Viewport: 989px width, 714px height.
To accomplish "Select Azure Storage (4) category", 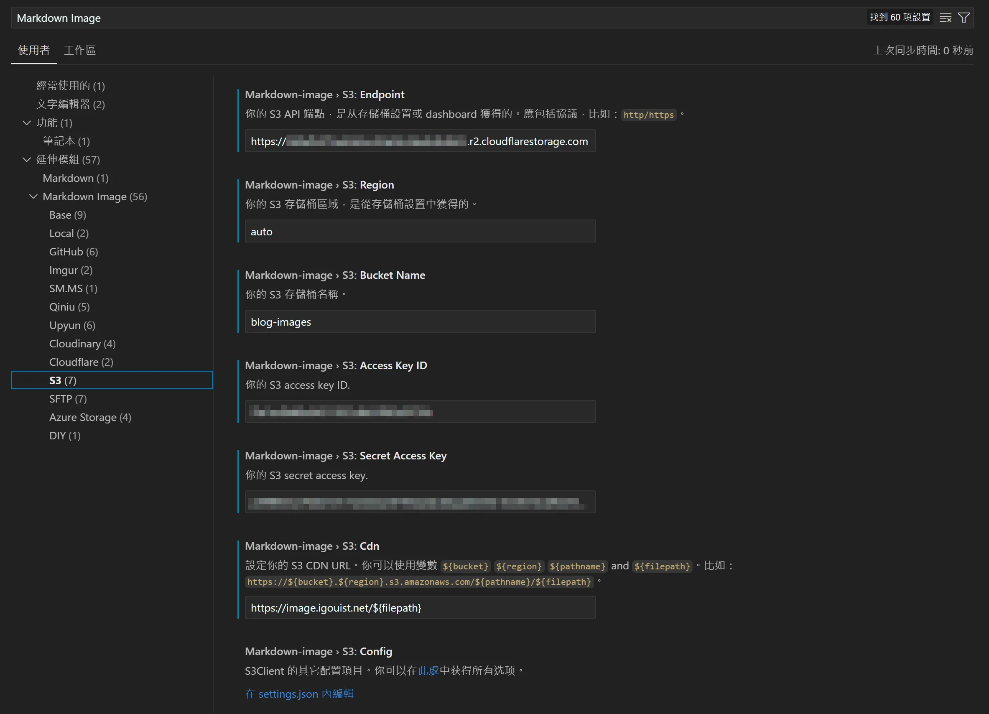I will tap(90, 417).
